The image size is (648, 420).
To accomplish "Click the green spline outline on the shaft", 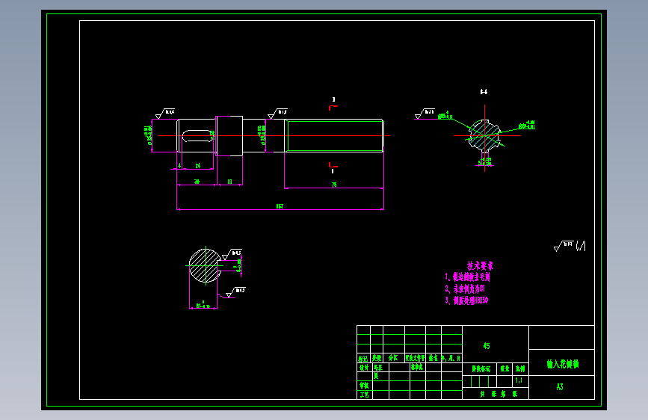I will [335, 136].
